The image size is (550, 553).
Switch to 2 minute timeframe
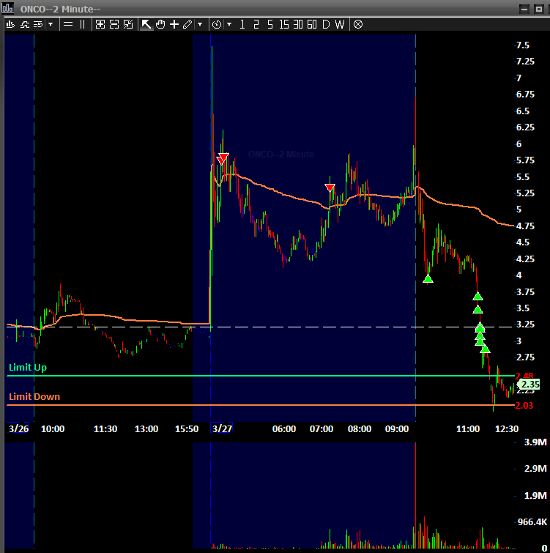256,24
